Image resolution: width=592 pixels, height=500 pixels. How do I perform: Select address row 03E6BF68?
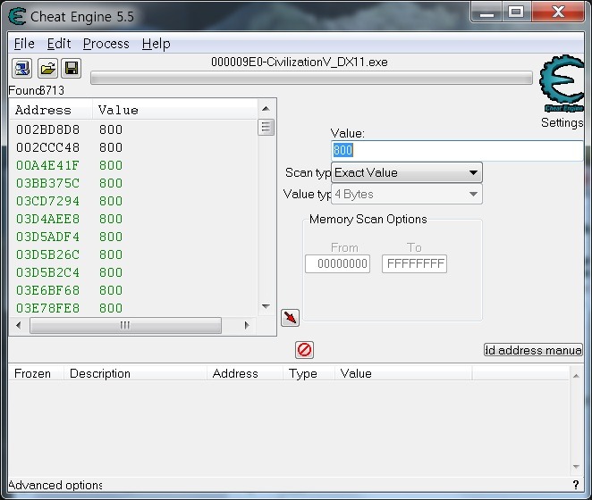point(133,290)
